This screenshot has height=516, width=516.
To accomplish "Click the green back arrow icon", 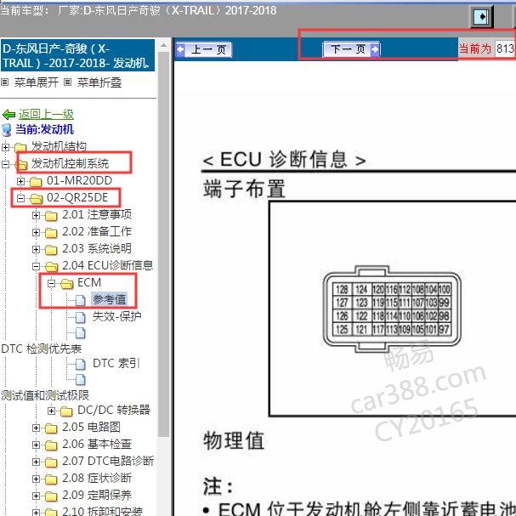I will click(x=9, y=115).
